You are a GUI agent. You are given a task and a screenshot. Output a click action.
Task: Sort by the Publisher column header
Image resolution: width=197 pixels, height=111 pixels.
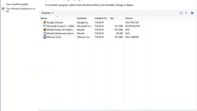coord(82,18)
